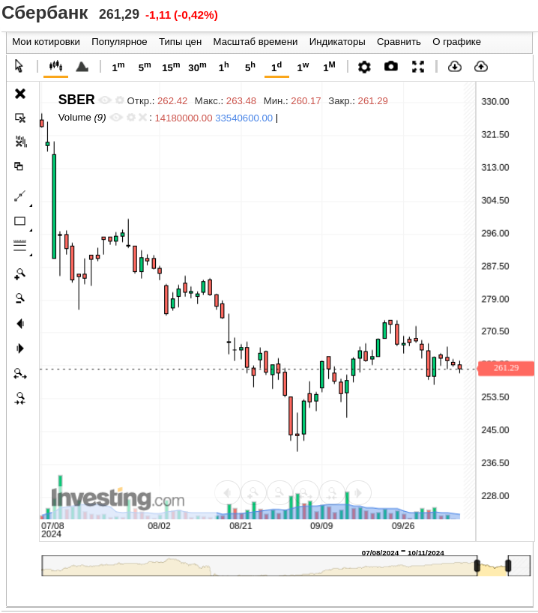Set timeframe to 1 week
The image size is (538, 613).
tap(303, 67)
